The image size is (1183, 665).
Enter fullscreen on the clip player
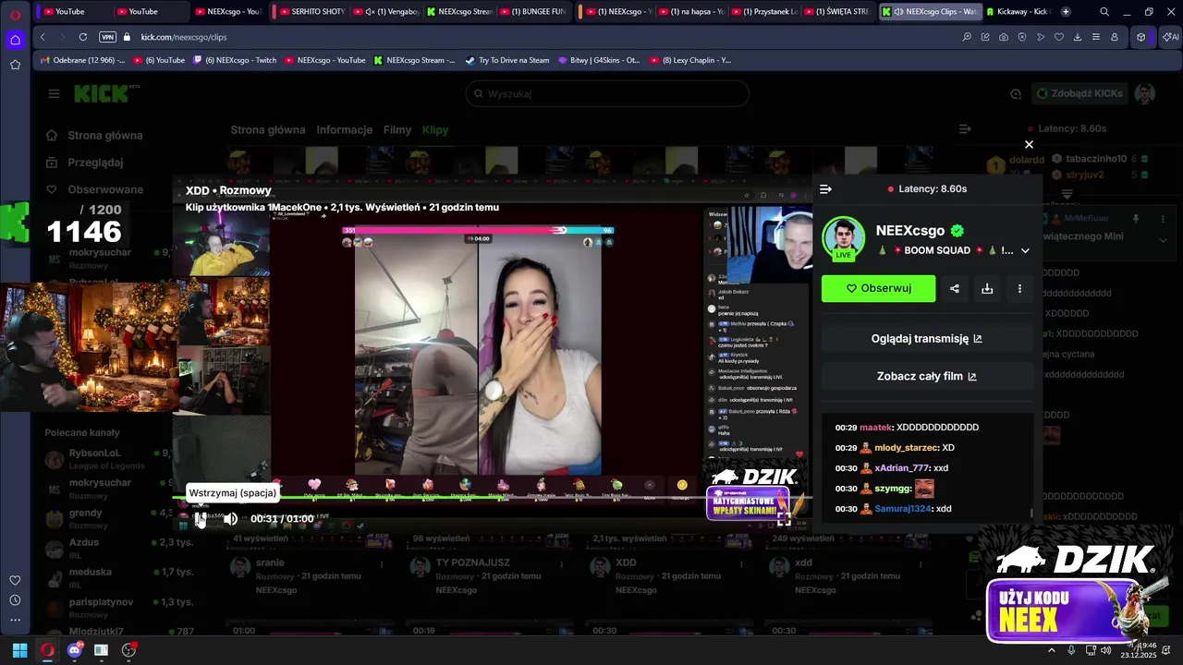(x=783, y=519)
